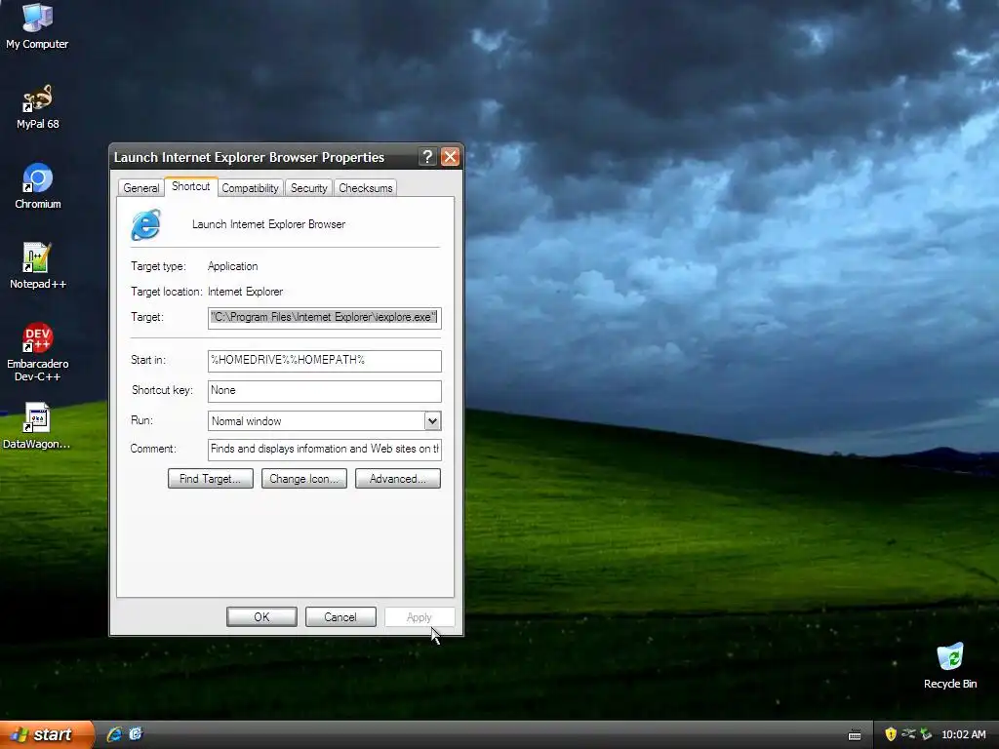The image size is (999, 749).
Task: Click second Quick Launch icon on taskbar
Action: tap(135, 734)
